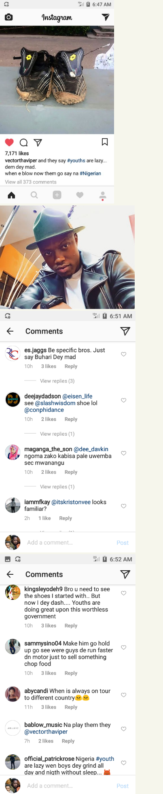The height and width of the screenshot is (794, 163).
Task: Reply to kingsleyodeh9's comment
Action: (71, 626)
